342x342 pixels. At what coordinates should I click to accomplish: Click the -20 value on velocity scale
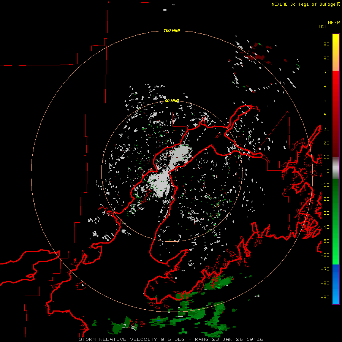[325, 199]
